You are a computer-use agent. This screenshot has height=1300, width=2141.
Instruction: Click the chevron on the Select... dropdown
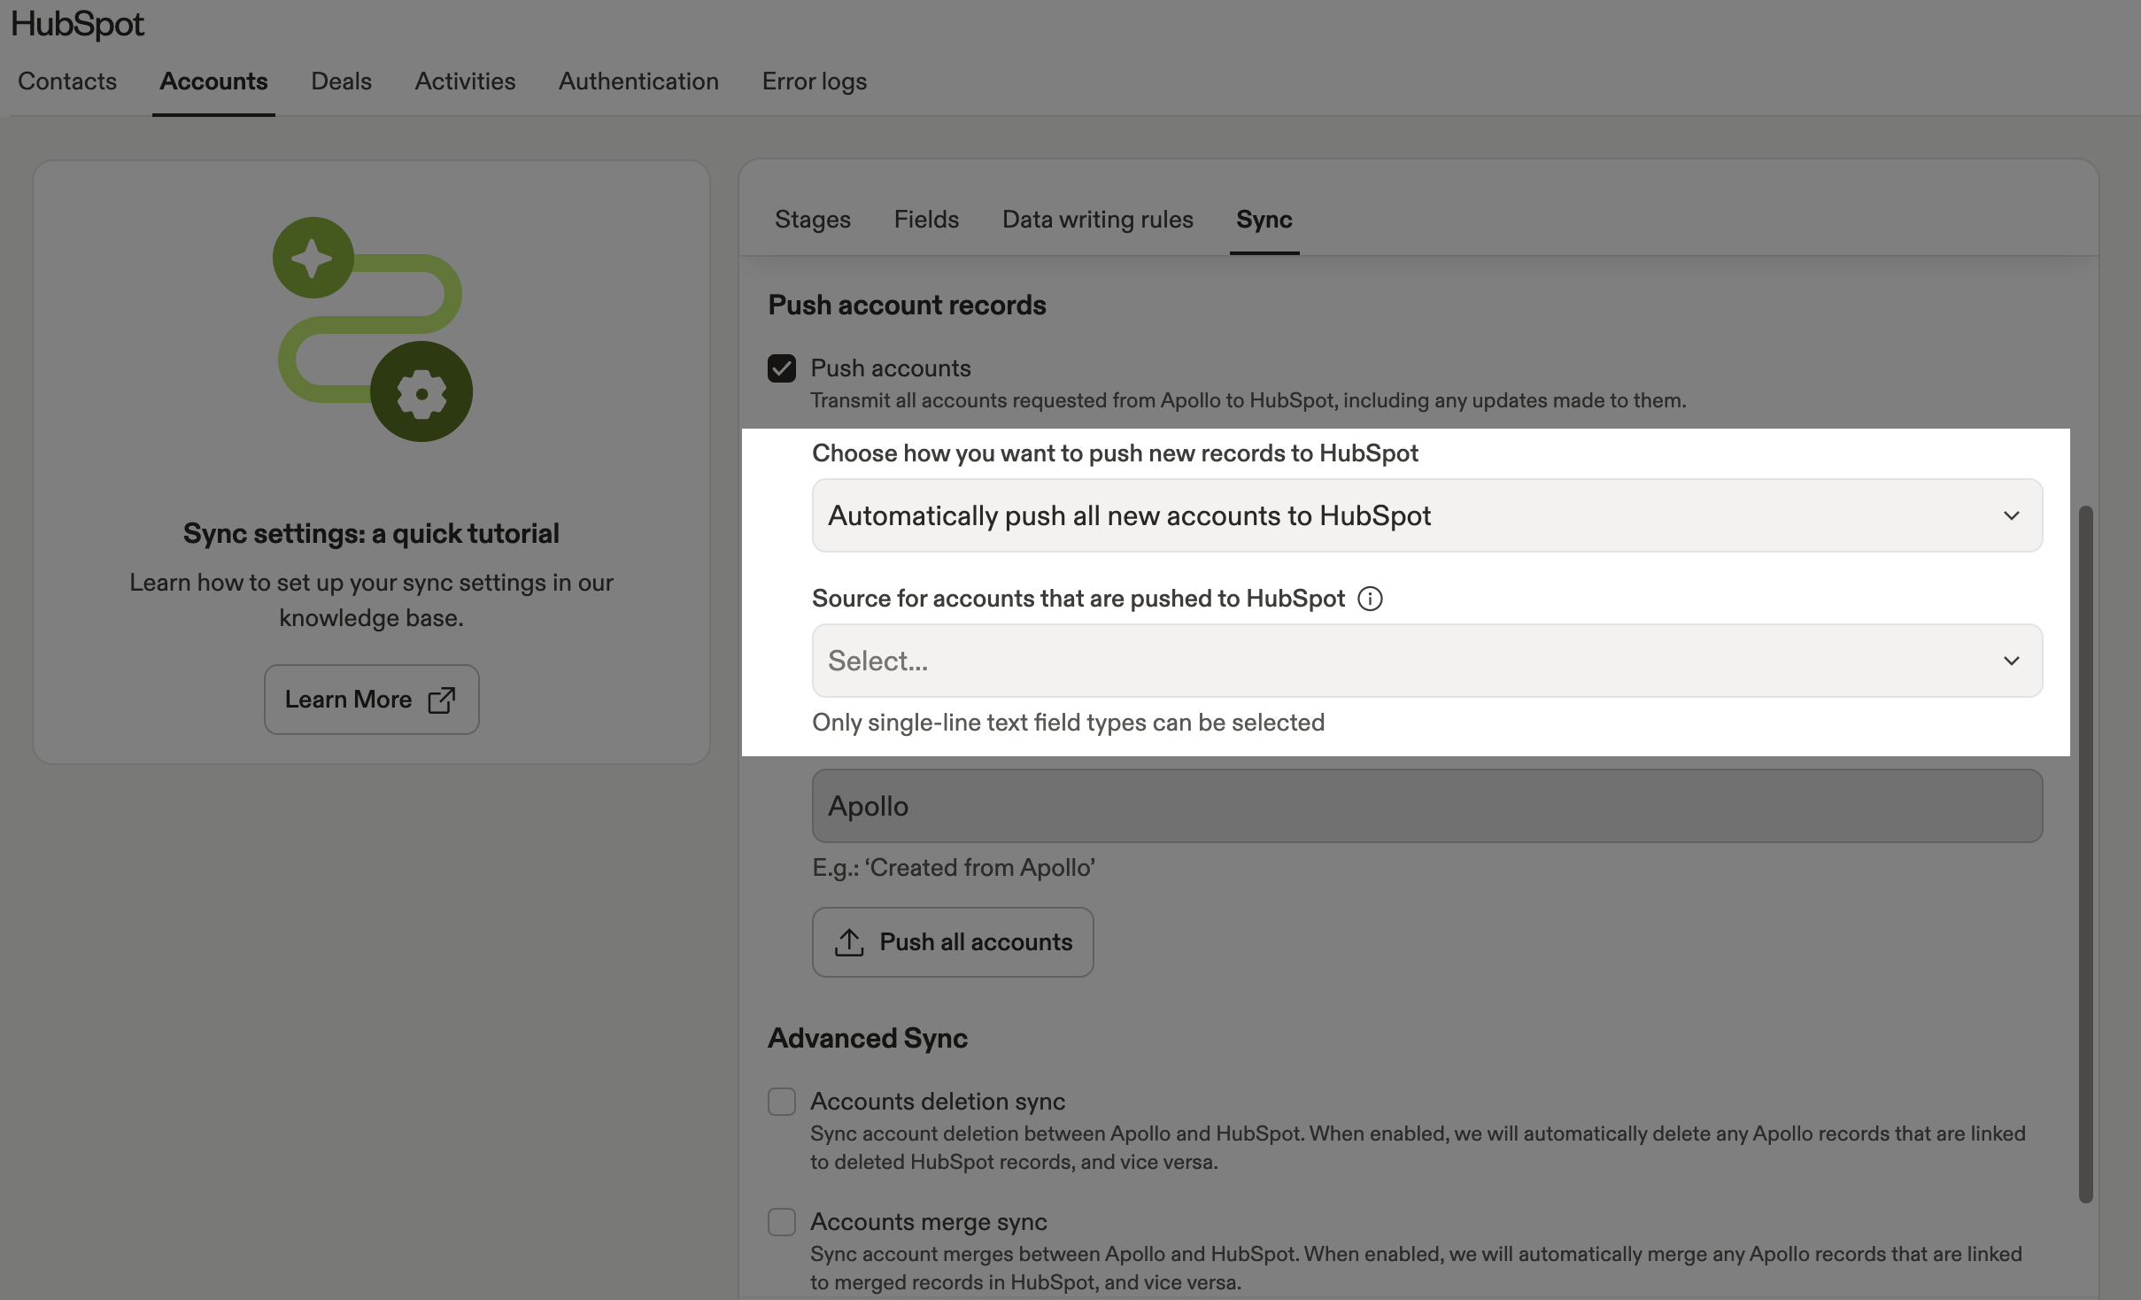click(2012, 661)
